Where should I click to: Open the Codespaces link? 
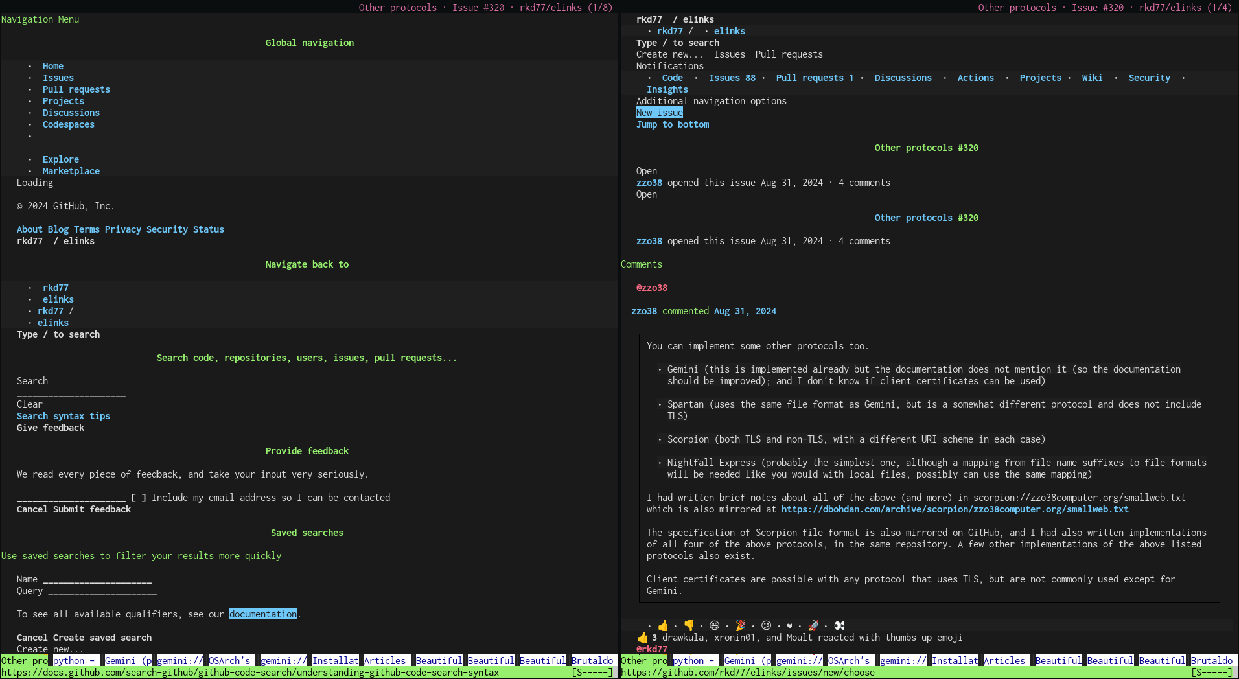[69, 124]
